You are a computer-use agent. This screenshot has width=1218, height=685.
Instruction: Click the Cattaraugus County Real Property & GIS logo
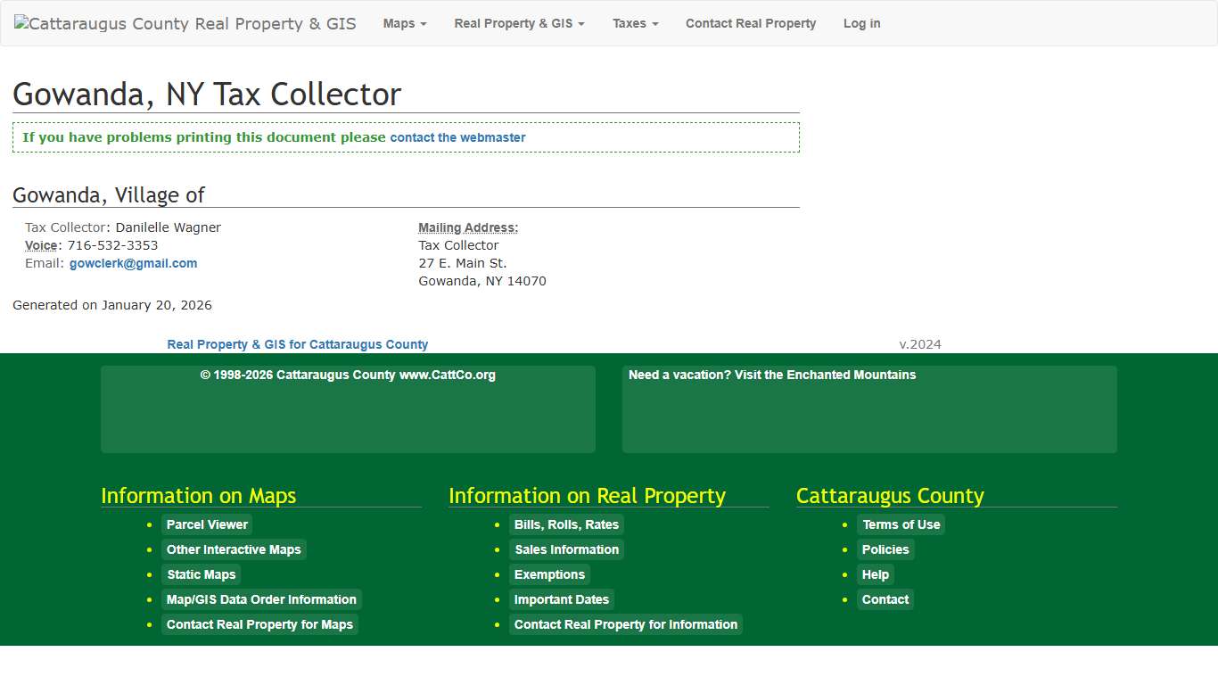click(185, 23)
